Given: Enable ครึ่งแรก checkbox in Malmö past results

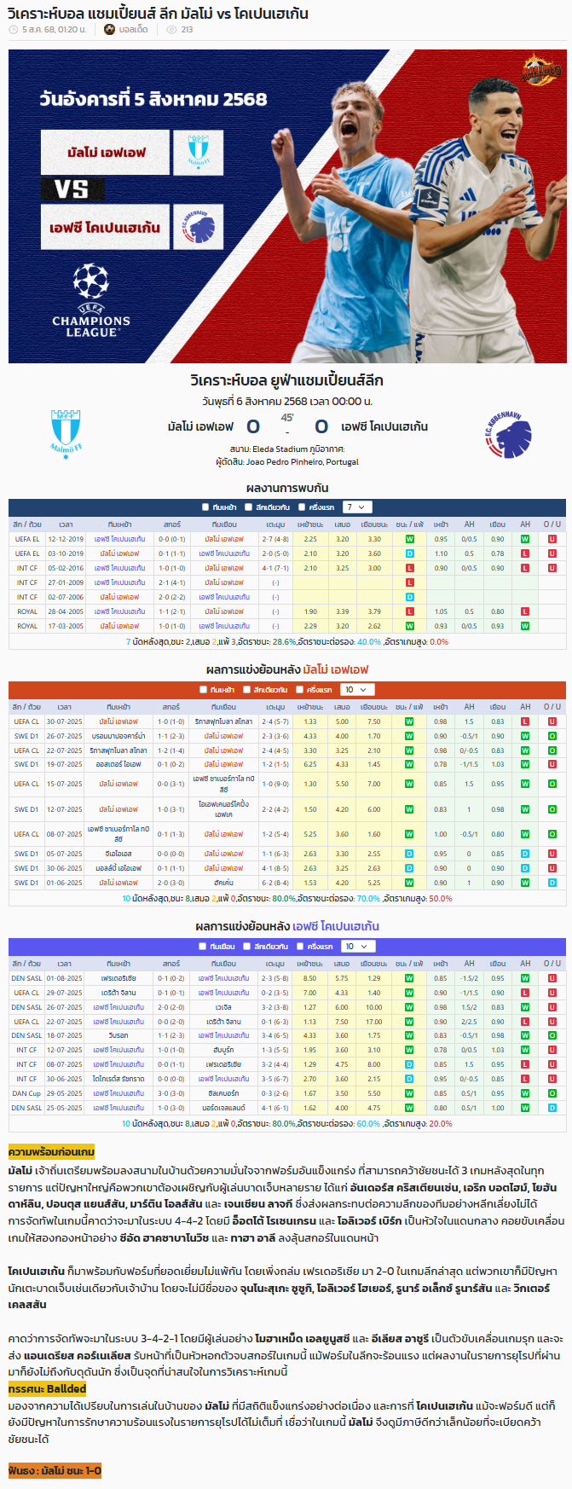Looking at the screenshot, I should (300, 690).
